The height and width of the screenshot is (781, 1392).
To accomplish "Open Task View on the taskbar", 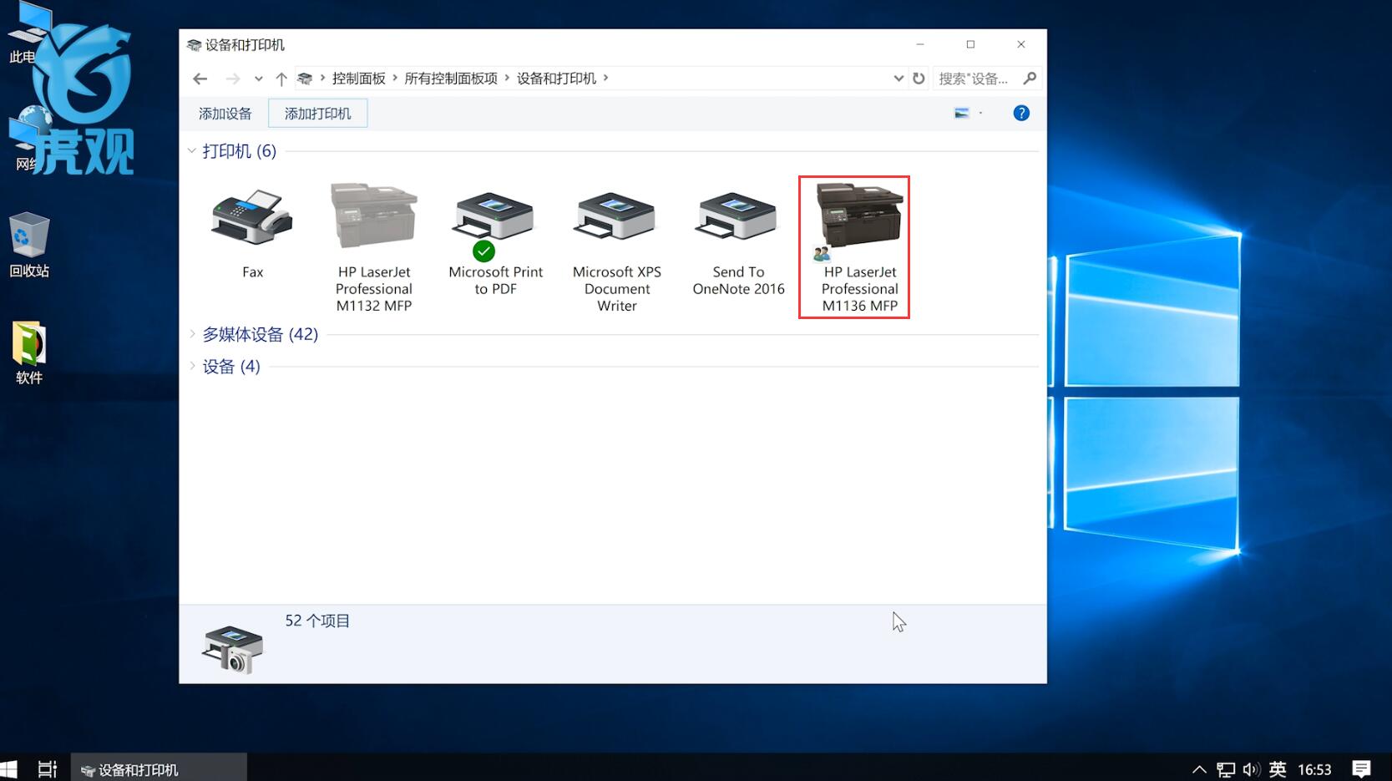I will (x=48, y=768).
